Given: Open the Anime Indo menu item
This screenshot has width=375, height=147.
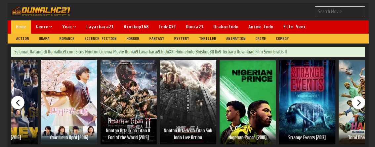Looking at the screenshot, I should 261,27.
